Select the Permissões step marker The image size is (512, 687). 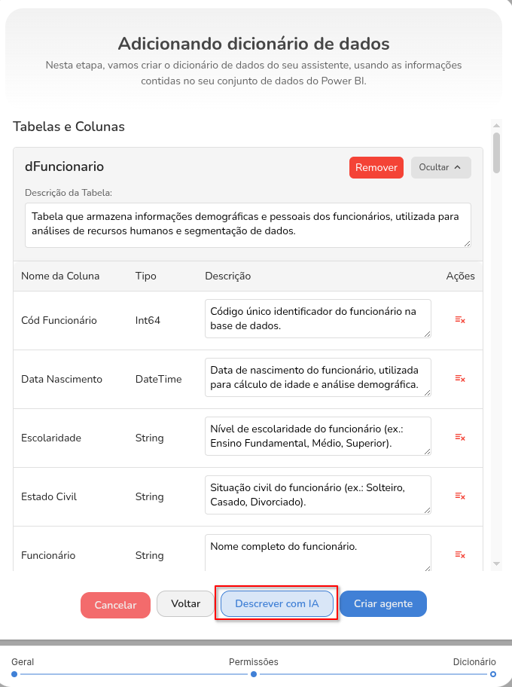coord(254,674)
